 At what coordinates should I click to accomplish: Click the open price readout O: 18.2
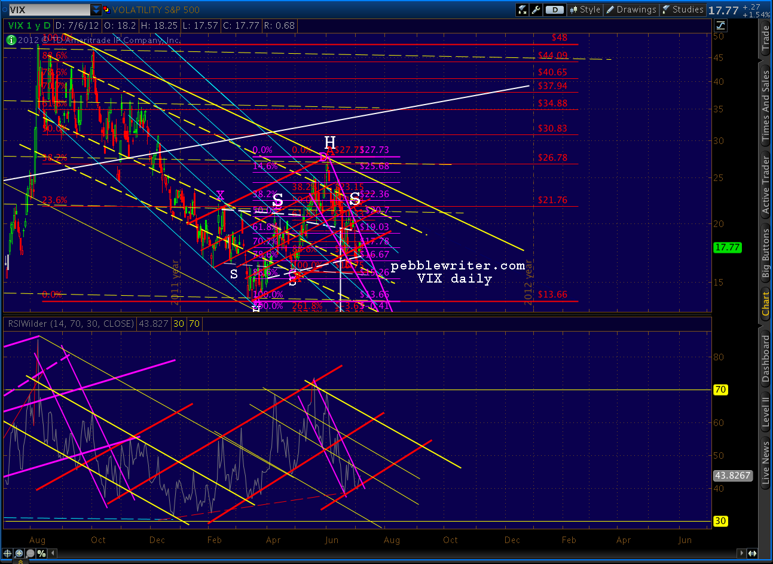120,26
